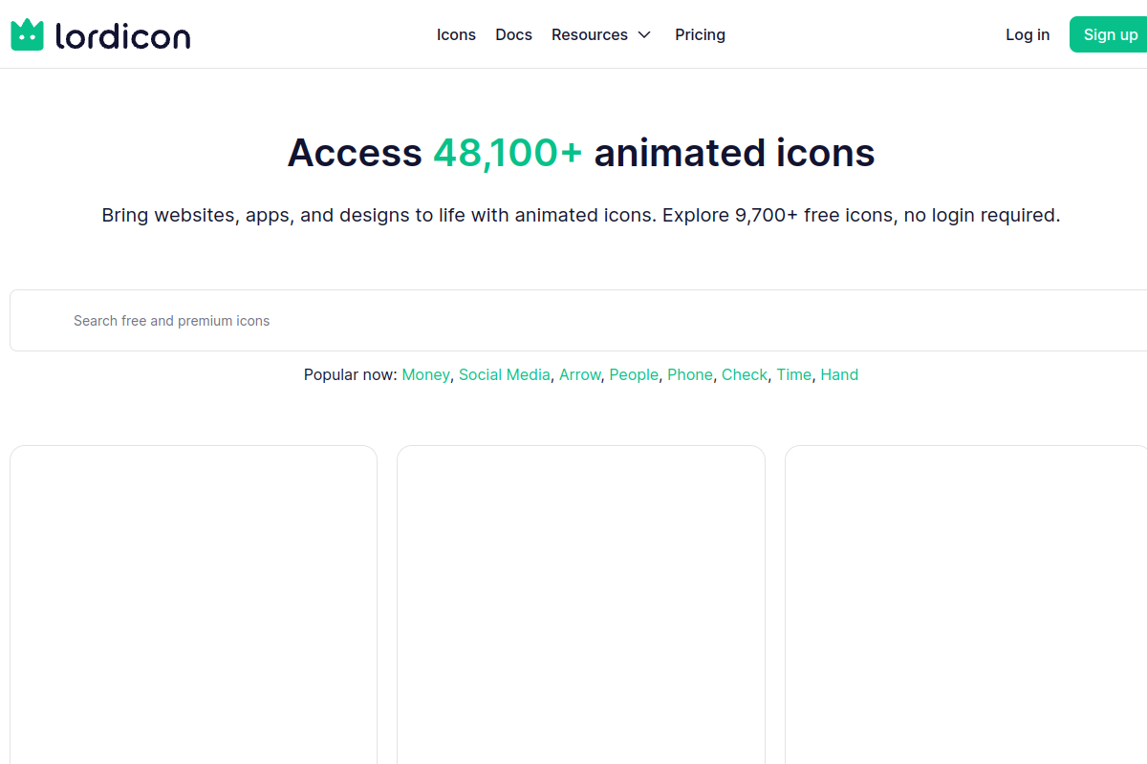
Task: Select the Time popular search tag
Action: pyautogui.click(x=793, y=374)
